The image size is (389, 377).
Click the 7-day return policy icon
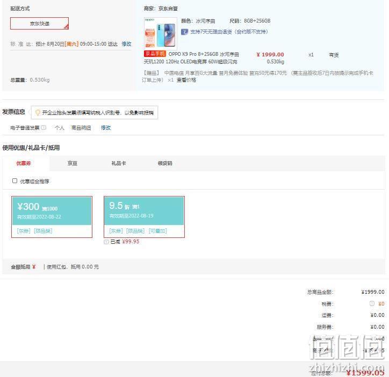pos(184,32)
